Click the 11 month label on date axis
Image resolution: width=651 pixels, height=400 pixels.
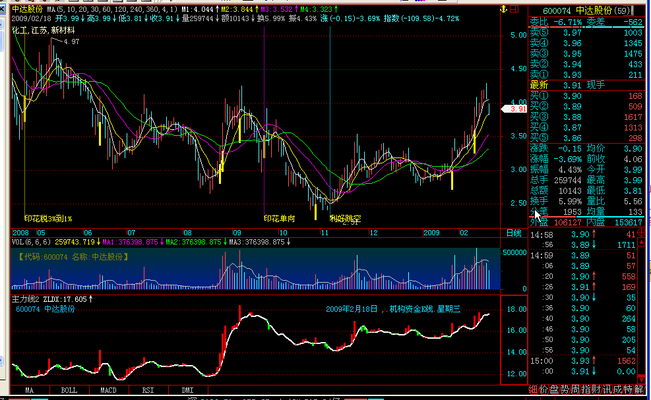tap(325, 233)
